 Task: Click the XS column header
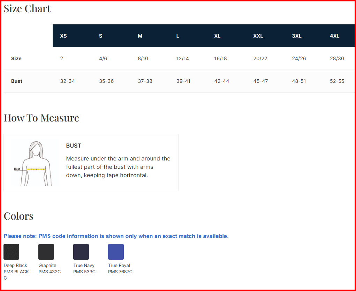click(63, 36)
